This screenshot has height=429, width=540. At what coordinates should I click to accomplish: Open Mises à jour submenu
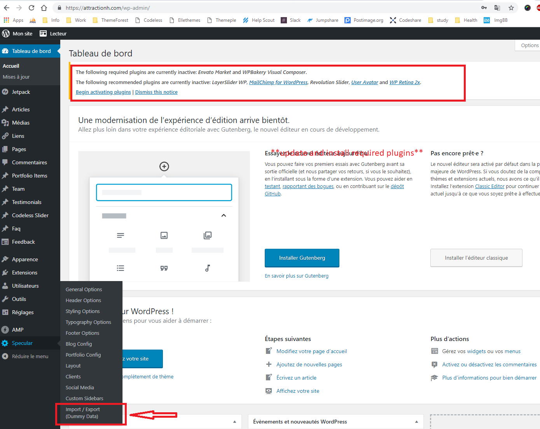click(16, 77)
